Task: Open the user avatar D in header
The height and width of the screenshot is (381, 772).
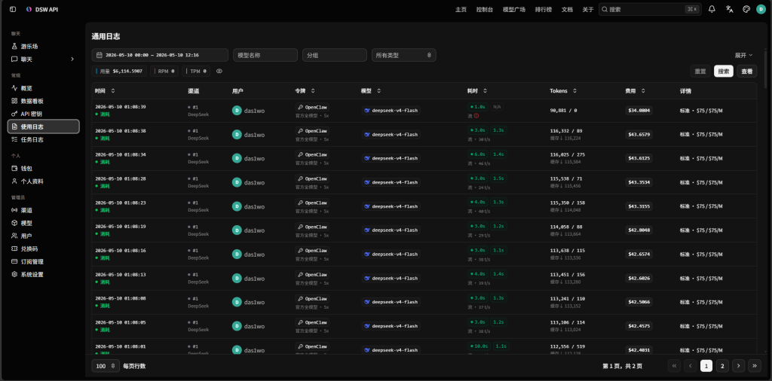Action: click(761, 9)
